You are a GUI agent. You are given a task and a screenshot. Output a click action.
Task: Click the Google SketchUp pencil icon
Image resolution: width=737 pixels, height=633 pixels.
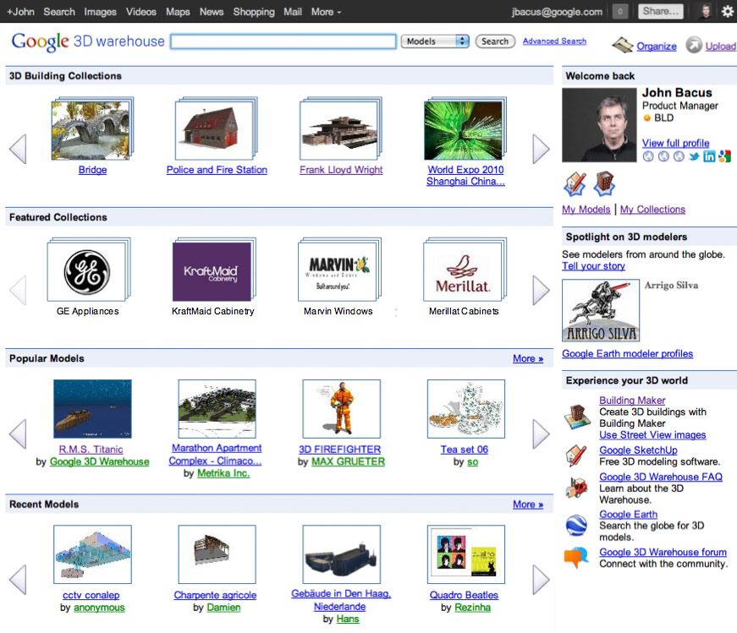click(576, 456)
